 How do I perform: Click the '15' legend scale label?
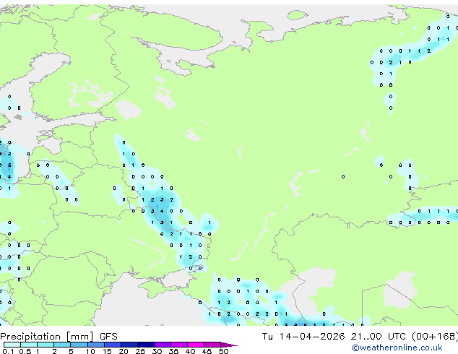(107, 351)
